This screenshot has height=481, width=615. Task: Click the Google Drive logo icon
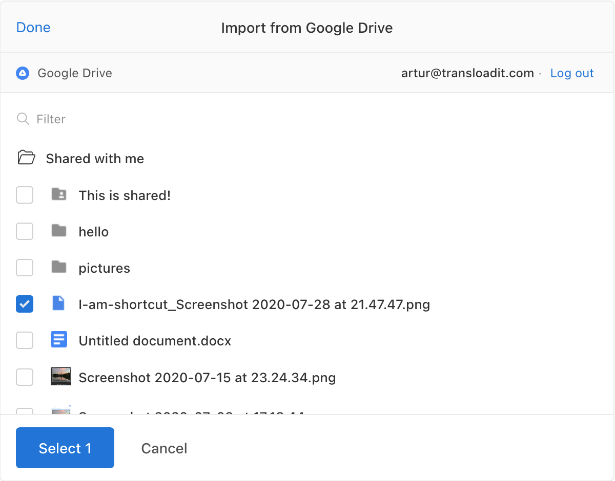(23, 73)
